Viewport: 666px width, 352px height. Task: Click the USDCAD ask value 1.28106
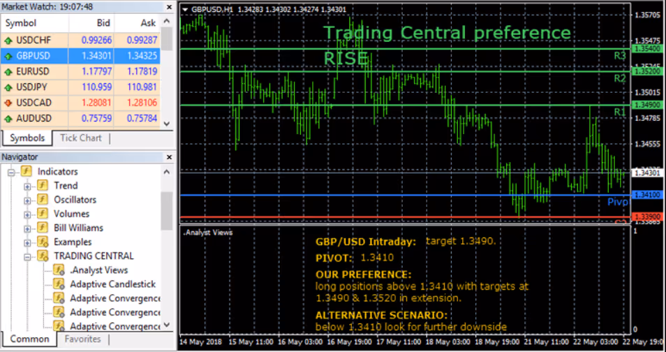click(142, 103)
